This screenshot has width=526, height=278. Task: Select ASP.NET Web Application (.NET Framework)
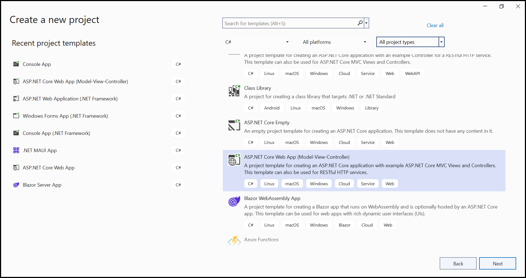coord(70,99)
